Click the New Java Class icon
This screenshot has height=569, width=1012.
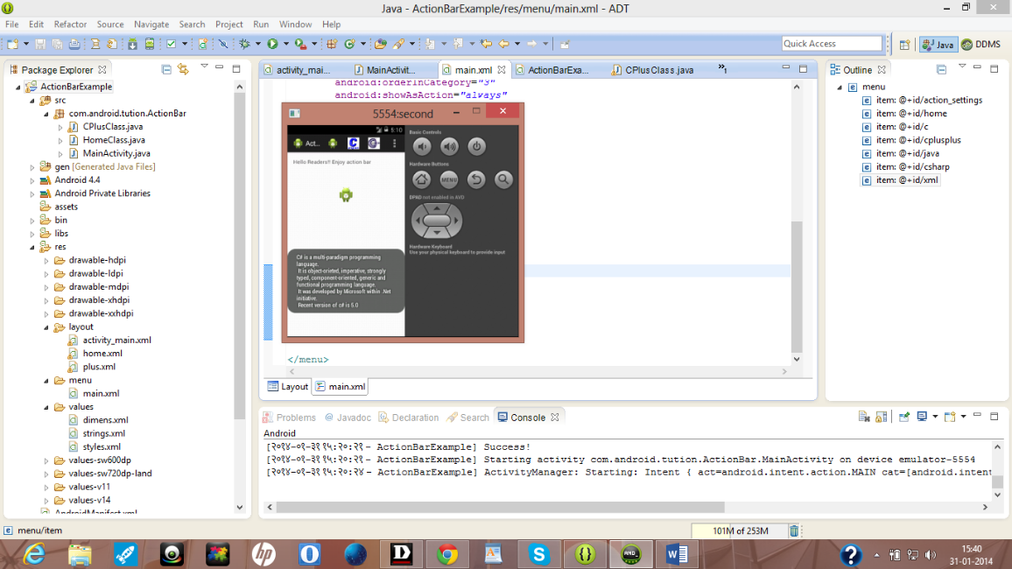coord(350,44)
